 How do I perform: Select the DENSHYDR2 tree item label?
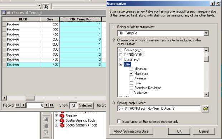pos(134,55)
